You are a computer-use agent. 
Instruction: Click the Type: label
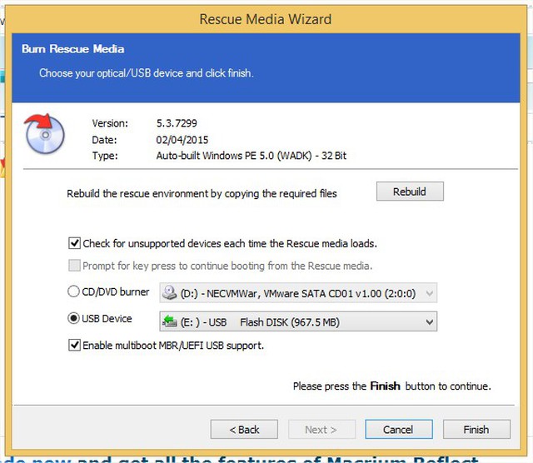(x=105, y=156)
